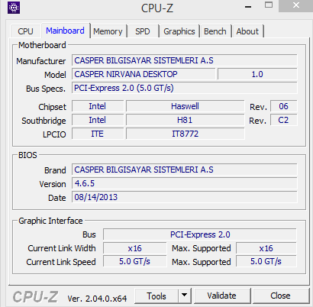This screenshot has height=307, width=313.
Task: Click the Tools button
Action: pyautogui.click(x=156, y=296)
